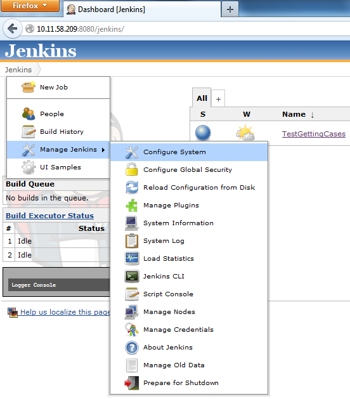Click the Logger Console bar
The width and height of the screenshot is (350, 399).
point(59,285)
